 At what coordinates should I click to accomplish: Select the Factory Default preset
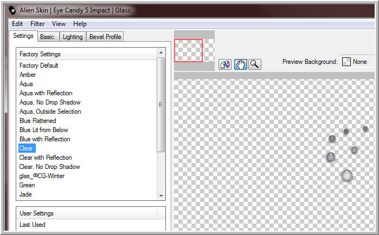38,66
